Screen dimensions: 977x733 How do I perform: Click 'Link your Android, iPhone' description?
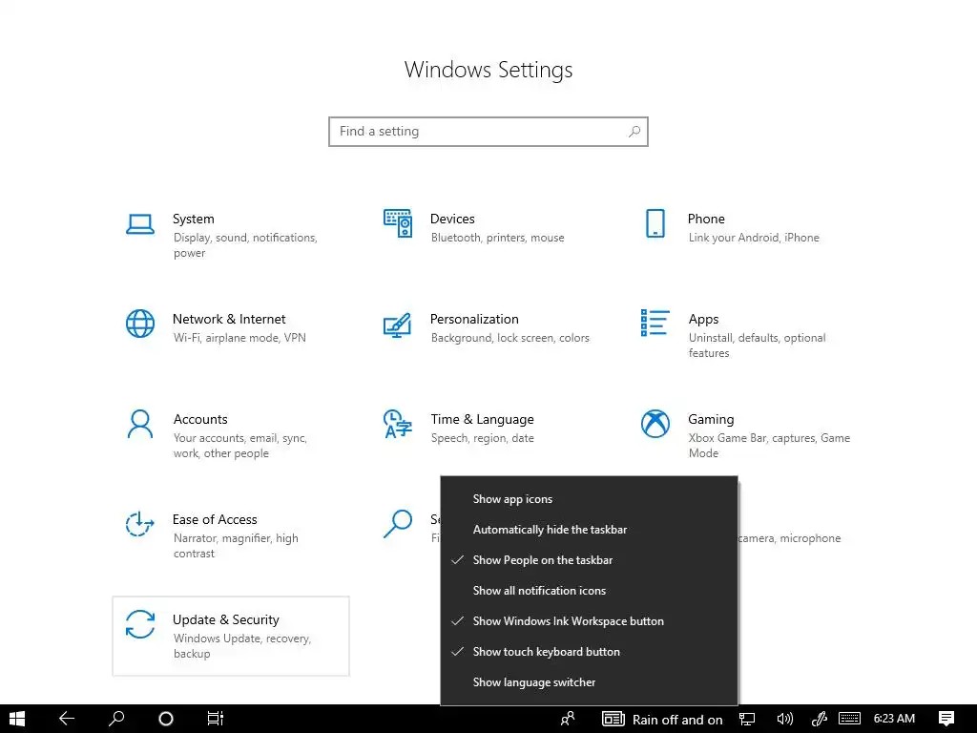754,238
